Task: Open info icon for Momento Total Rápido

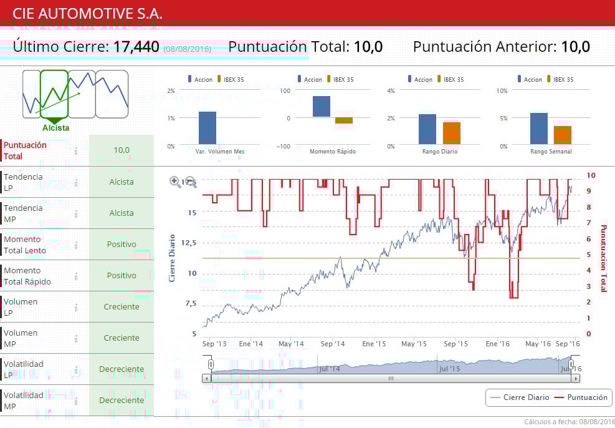Action: click(76, 276)
